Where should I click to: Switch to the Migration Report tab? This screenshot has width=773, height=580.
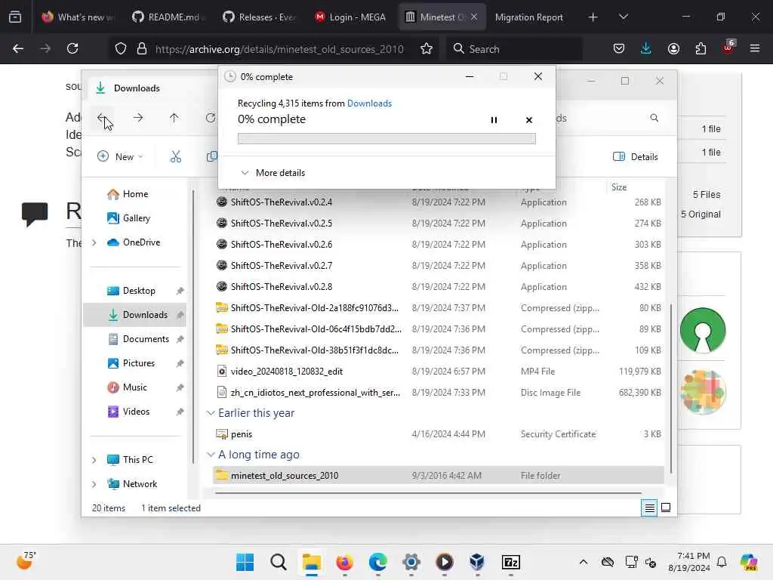click(x=528, y=17)
